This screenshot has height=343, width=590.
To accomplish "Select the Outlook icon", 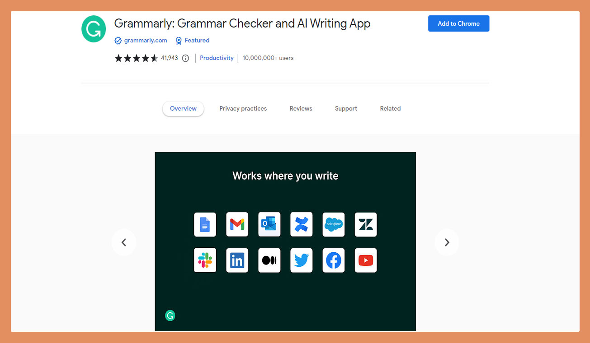I will click(x=269, y=224).
